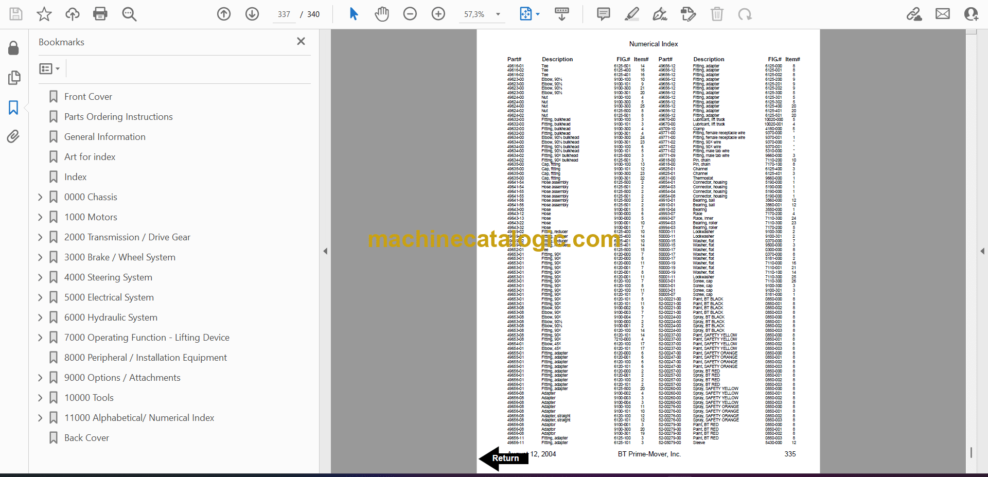The width and height of the screenshot is (988, 477).
Task: Expand the 3000 Brake / Wheel System bookmark
Action: coord(40,257)
